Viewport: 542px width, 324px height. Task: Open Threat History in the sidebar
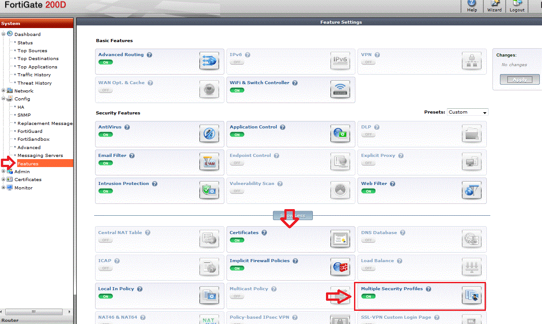click(35, 83)
